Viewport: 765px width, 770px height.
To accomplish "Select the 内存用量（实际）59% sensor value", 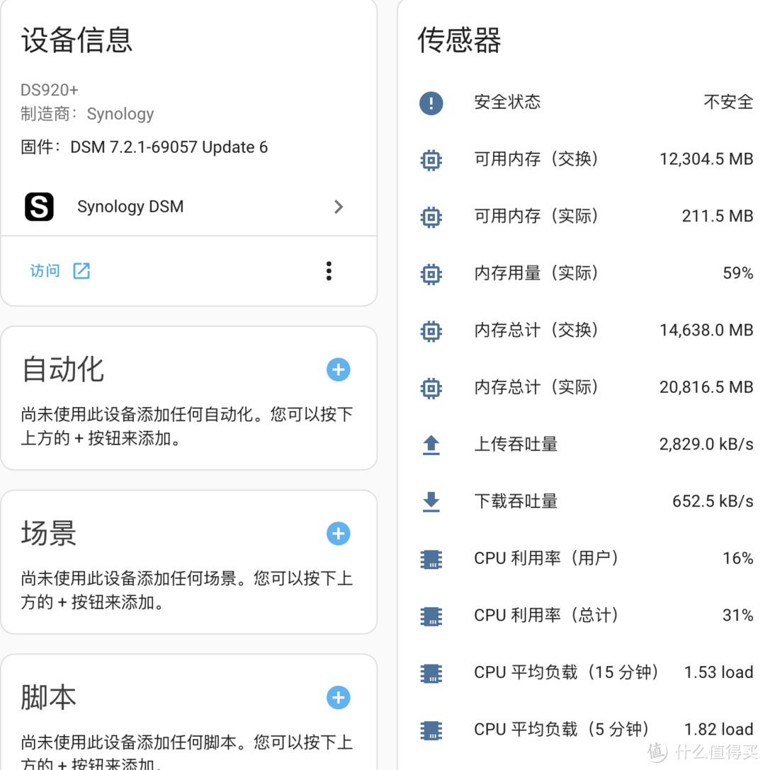I will (737, 273).
